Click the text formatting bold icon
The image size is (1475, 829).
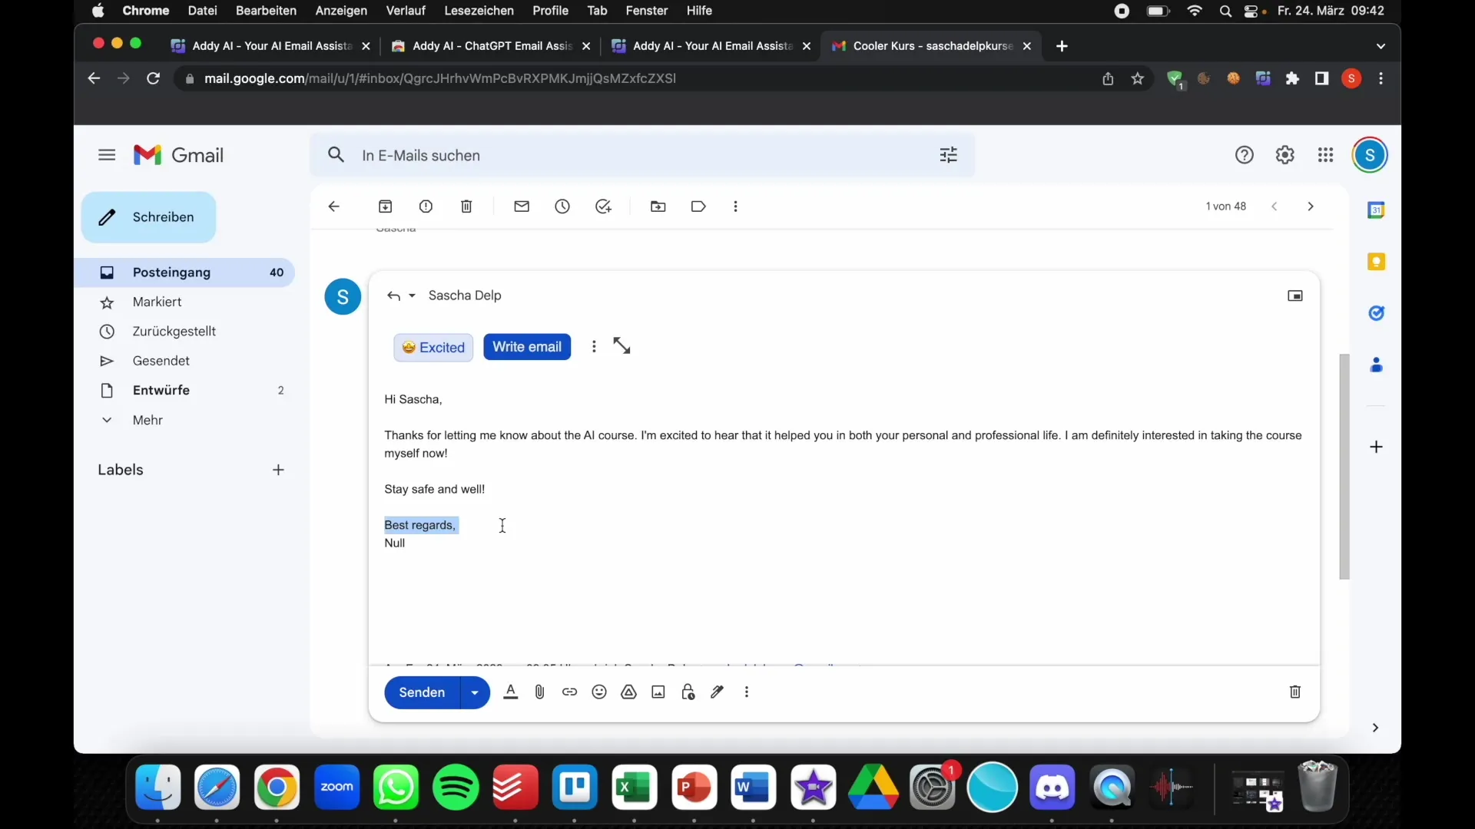pyautogui.click(x=509, y=692)
